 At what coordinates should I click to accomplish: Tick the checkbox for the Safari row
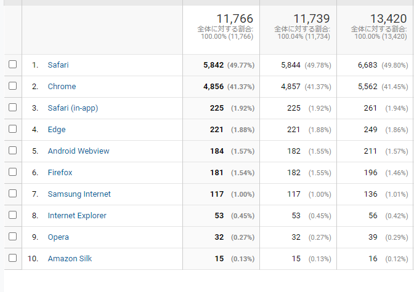click(13, 65)
